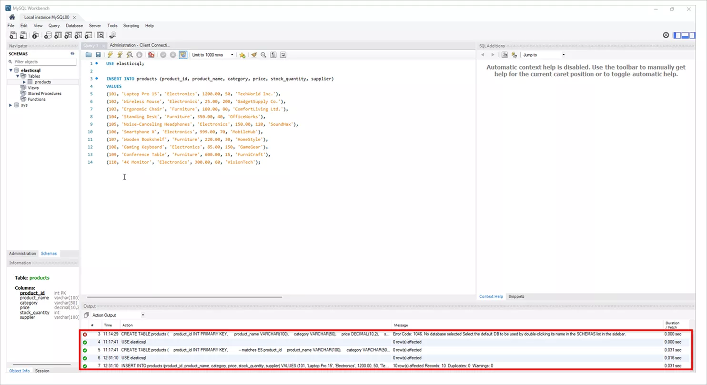Screen dimensions: 707x385
Task: Refresh the SCHEMAS list
Action: coord(72,54)
